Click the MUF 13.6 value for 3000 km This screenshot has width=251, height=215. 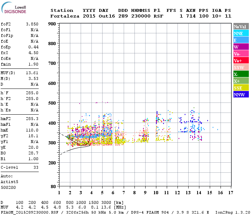click(106, 207)
